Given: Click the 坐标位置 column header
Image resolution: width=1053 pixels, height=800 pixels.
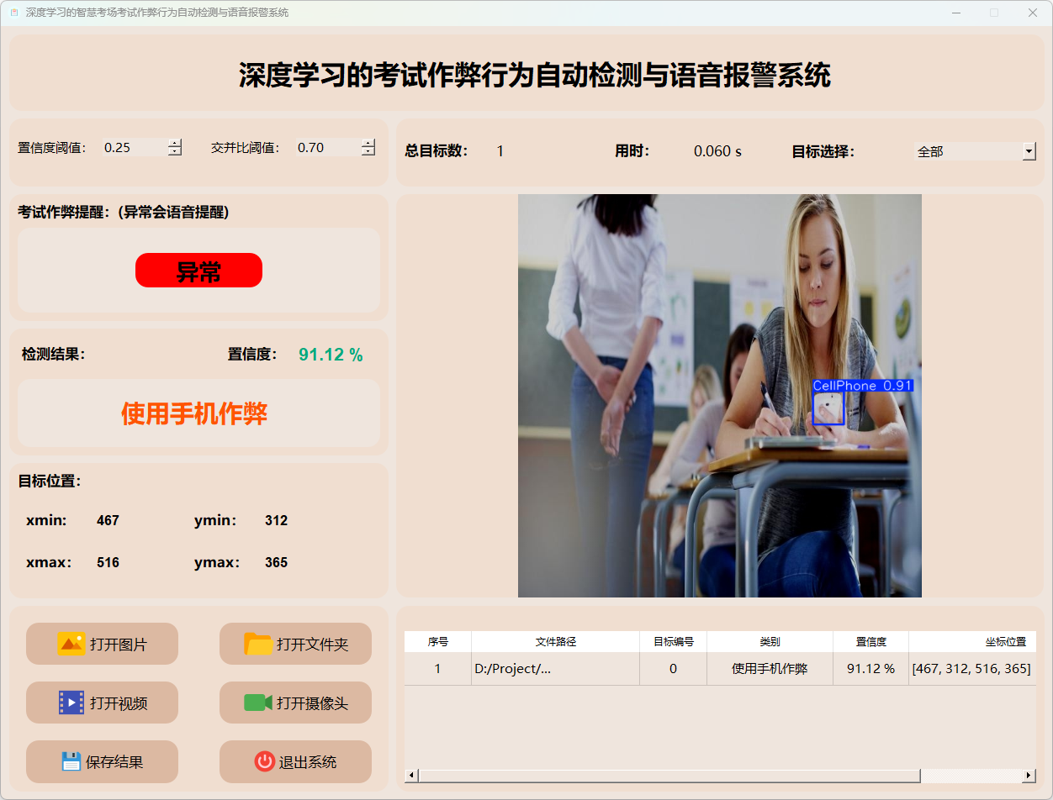Looking at the screenshot, I should click(x=973, y=641).
